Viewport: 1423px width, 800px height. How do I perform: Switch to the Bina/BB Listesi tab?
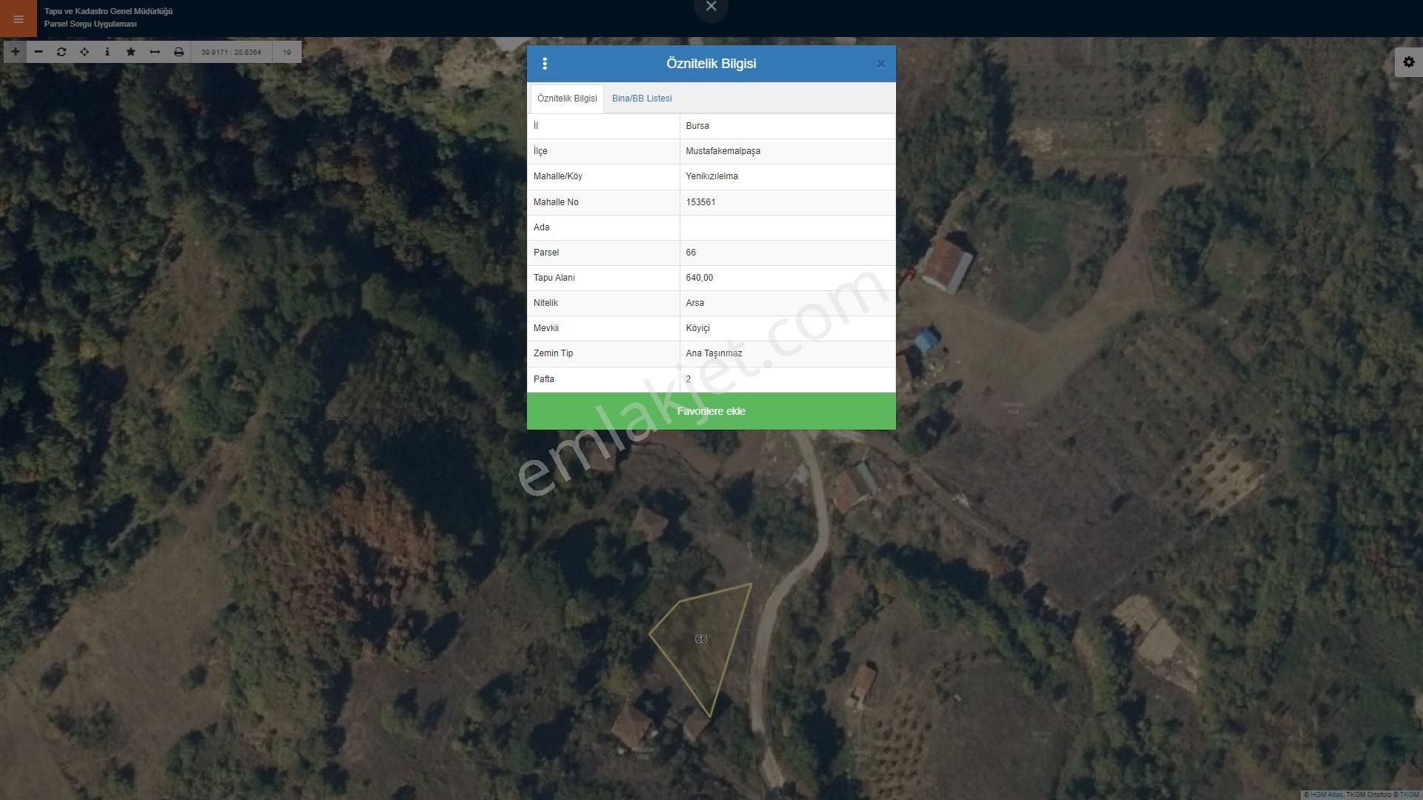click(641, 98)
